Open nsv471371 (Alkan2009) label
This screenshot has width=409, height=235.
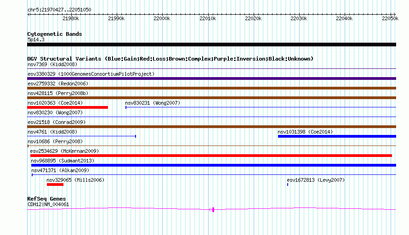[60, 170]
